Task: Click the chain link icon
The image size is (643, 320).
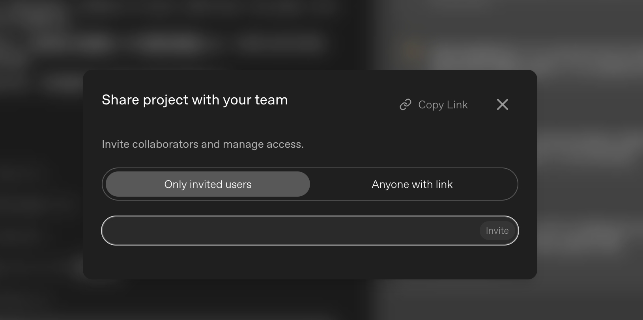Action: [x=406, y=105]
